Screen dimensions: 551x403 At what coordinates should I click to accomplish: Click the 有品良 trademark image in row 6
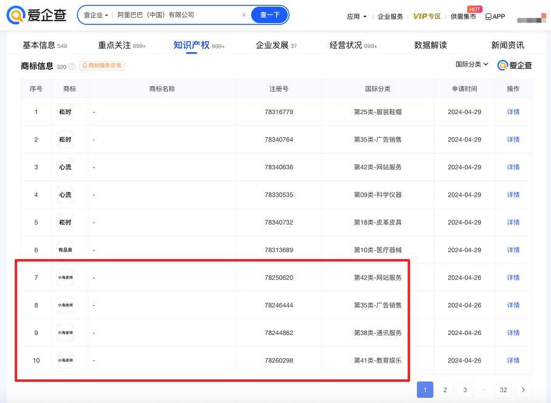point(65,250)
